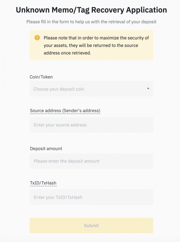The width and height of the screenshot is (180, 242).
Task: Click the underlined TxID/TxHash label
Action: [43, 183]
